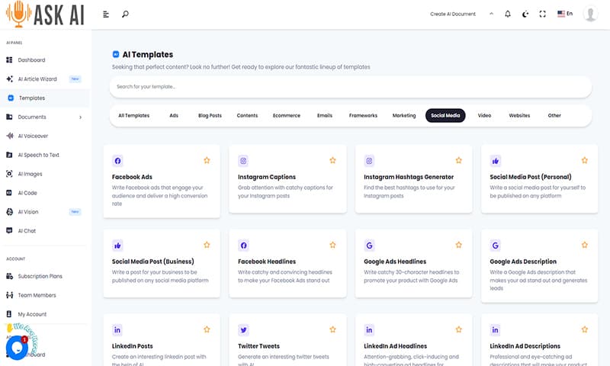610x366 pixels.
Task: Open the language En flag selector
Action: [x=565, y=14]
